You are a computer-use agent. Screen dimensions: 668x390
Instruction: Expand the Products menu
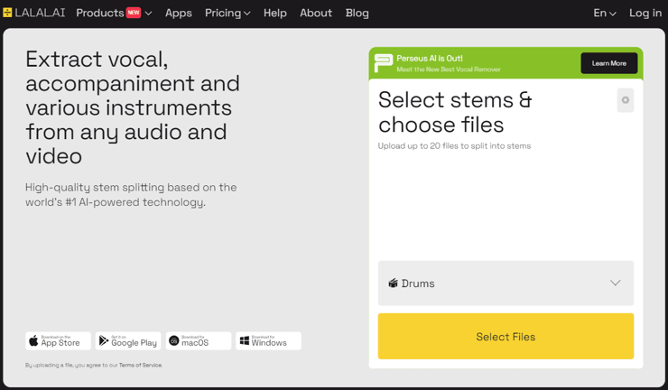tap(113, 13)
